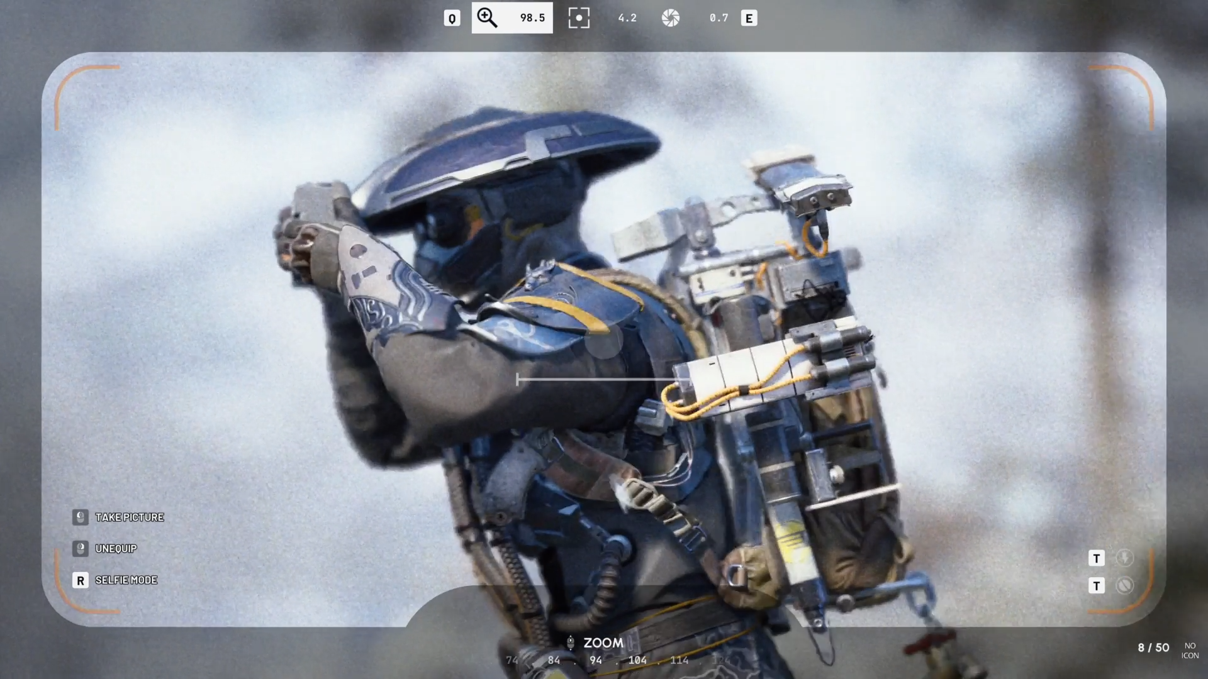Click the TAKE PICTURE label
1208x679 pixels.
(x=130, y=517)
